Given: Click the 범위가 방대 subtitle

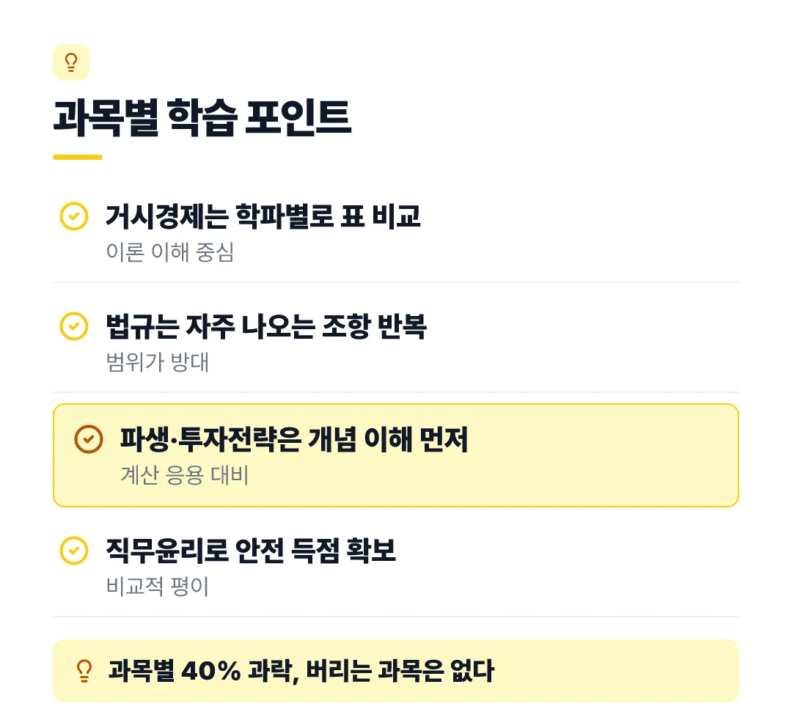Looking at the screenshot, I should tap(158, 362).
